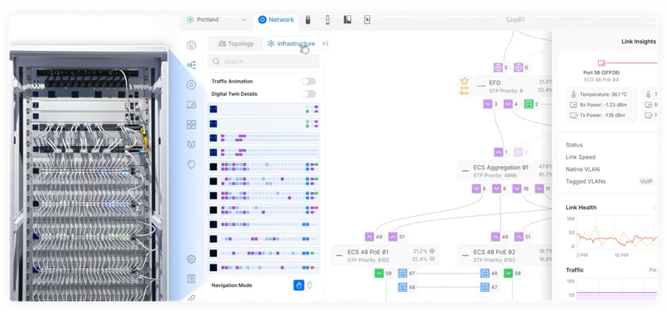
Task: Open the circular target icon in sidebar
Action: click(192, 85)
